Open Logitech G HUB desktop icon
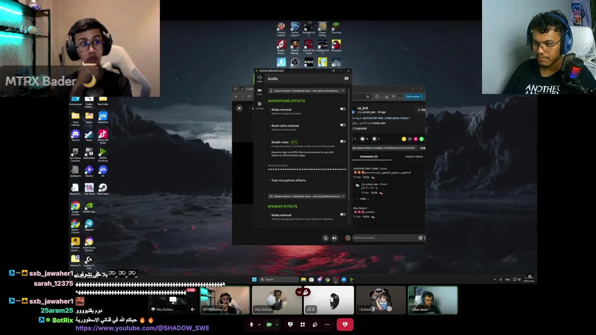 tap(89, 261)
